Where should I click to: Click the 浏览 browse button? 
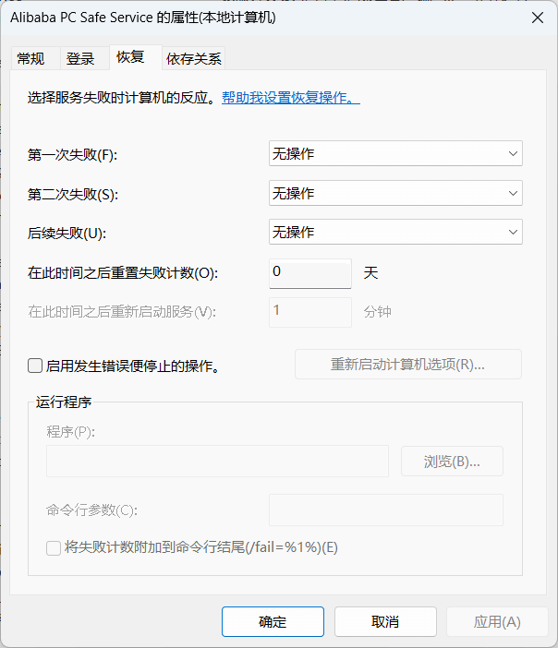452,462
